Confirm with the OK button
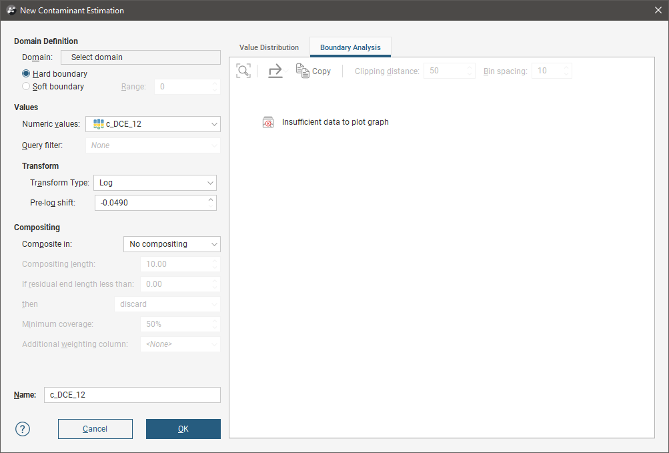The image size is (669, 453). [x=183, y=429]
